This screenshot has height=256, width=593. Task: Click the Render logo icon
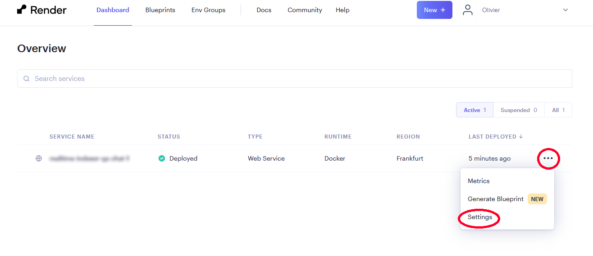(22, 10)
